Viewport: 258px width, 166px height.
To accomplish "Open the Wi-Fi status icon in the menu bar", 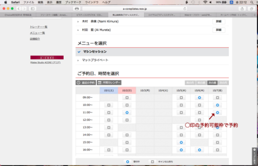I will click(205, 2).
